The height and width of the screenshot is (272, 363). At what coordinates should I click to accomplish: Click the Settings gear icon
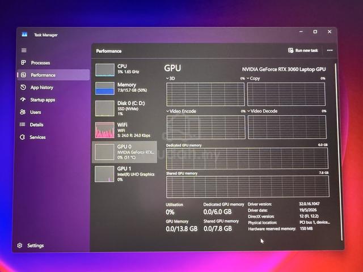click(x=20, y=245)
